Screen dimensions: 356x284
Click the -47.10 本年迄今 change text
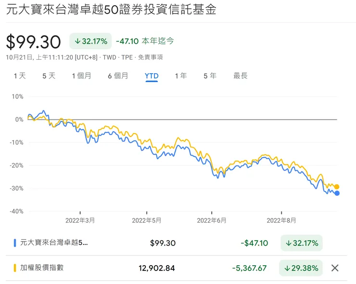click(x=145, y=41)
